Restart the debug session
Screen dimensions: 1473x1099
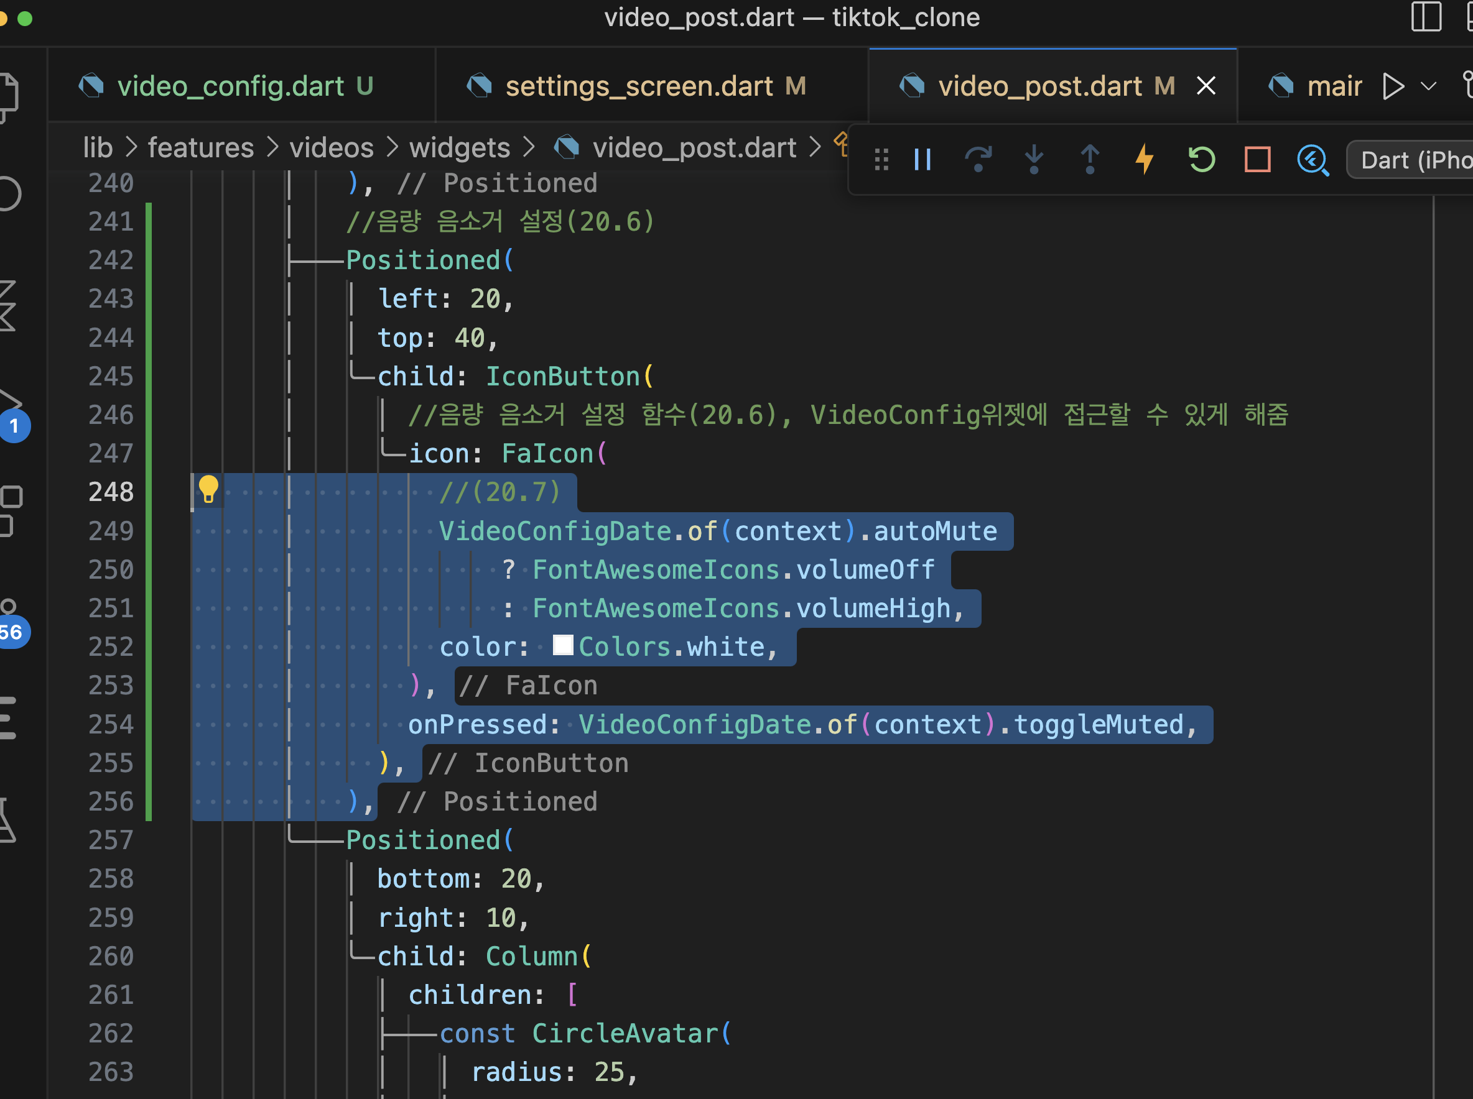(x=1201, y=160)
